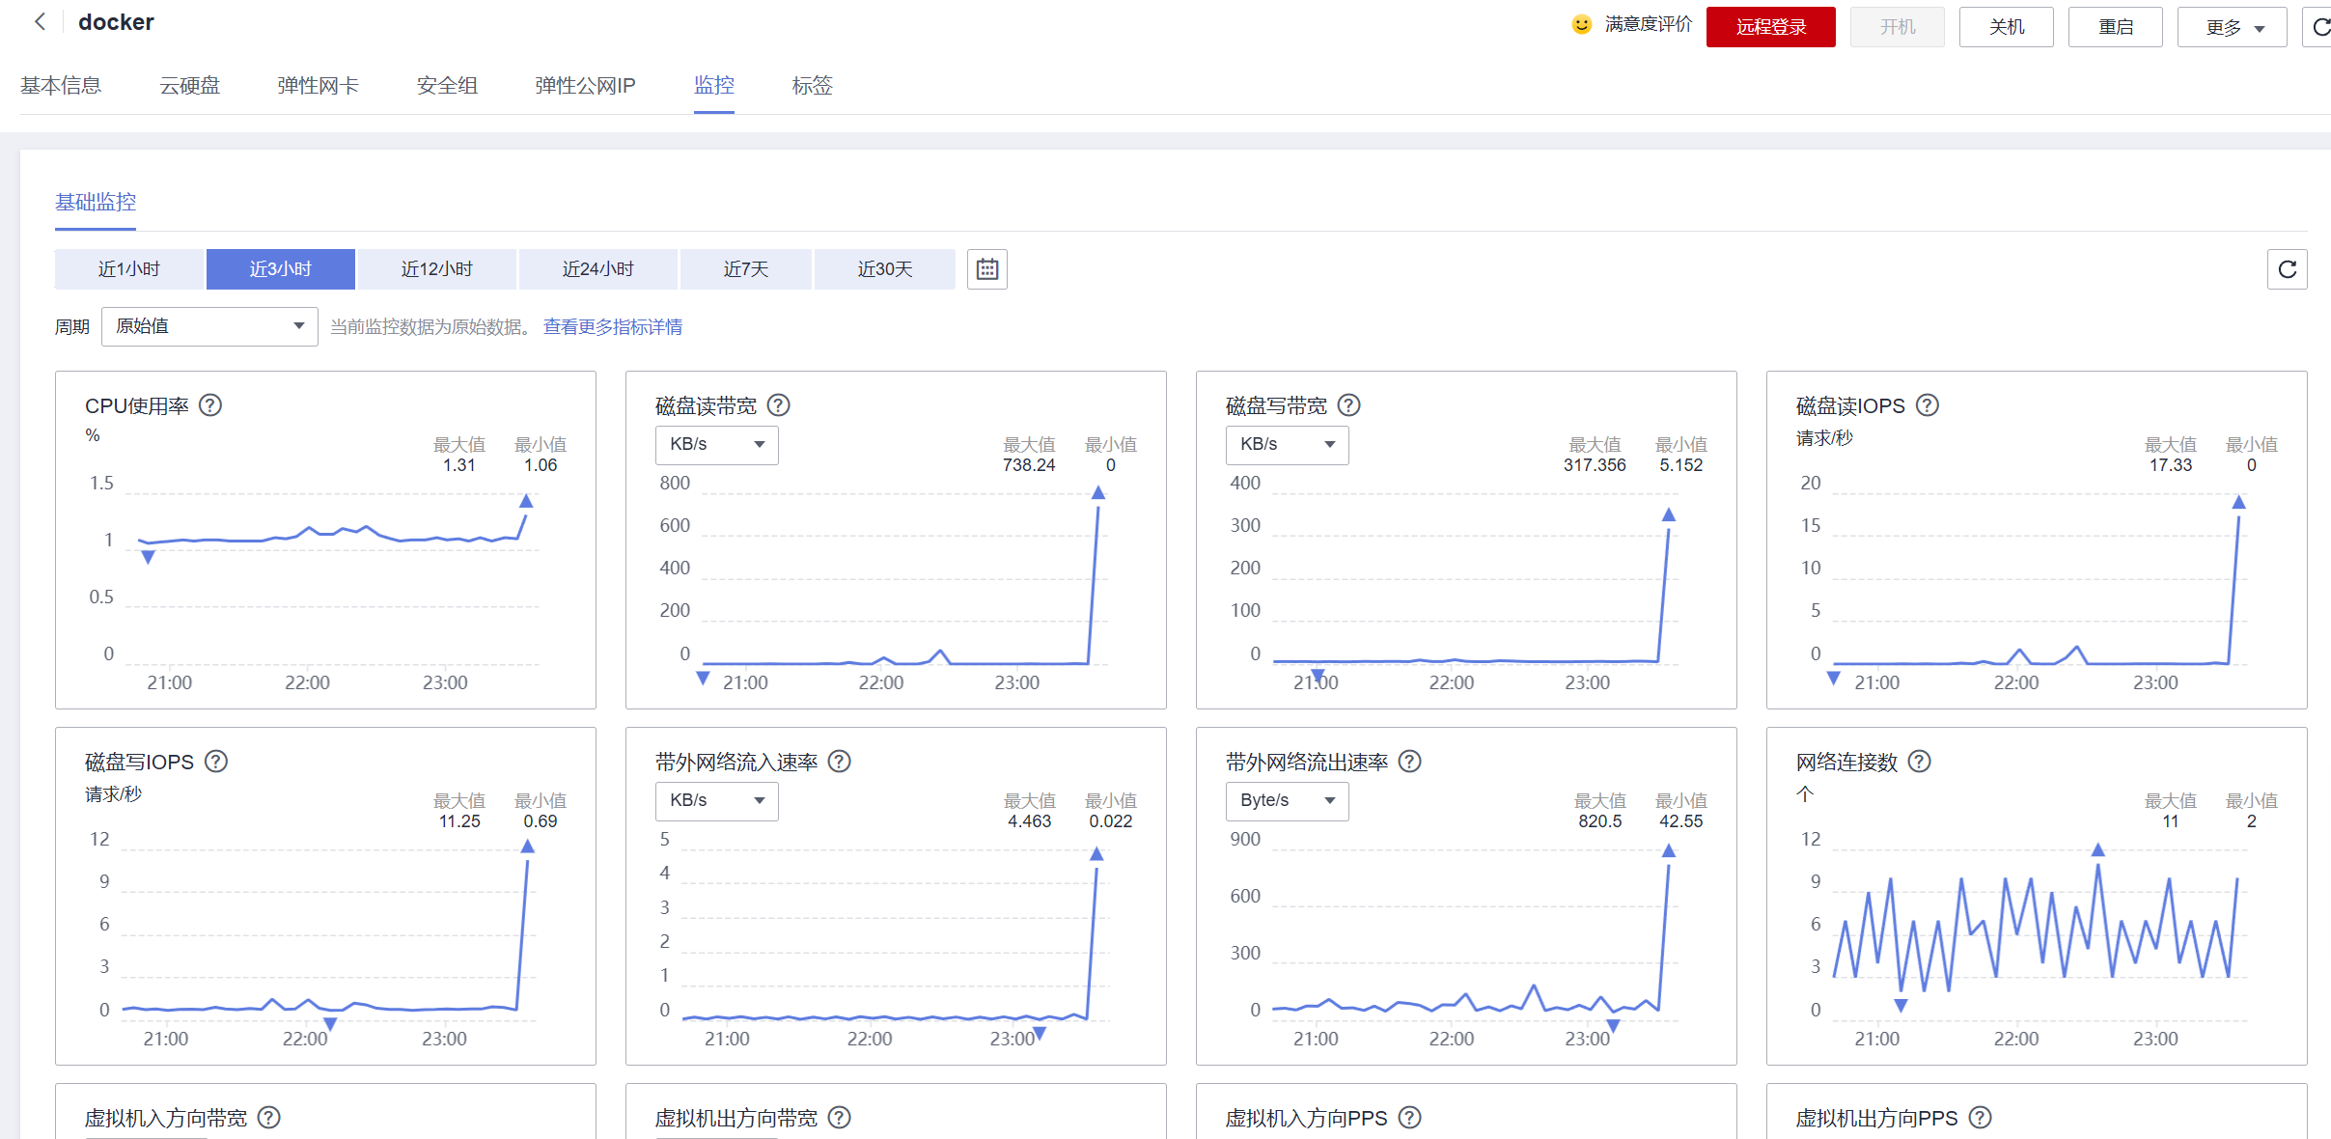Show help for 磁盘写IOPS
The width and height of the screenshot is (2331, 1139).
point(216,762)
